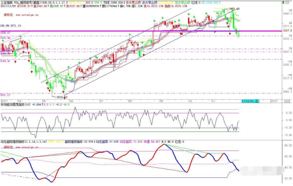Click the 3442.0 price tick on the right axis
Screen dimensions: 293x186
pyautogui.click(x=287, y=14)
